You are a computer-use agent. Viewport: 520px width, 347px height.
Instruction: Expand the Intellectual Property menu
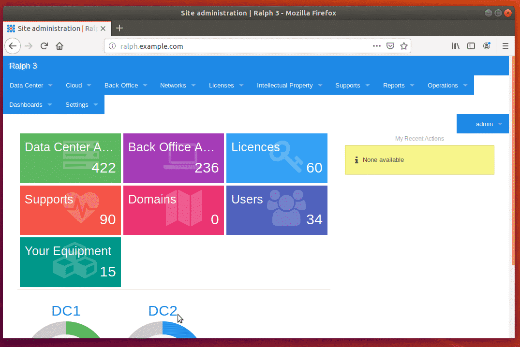point(290,85)
